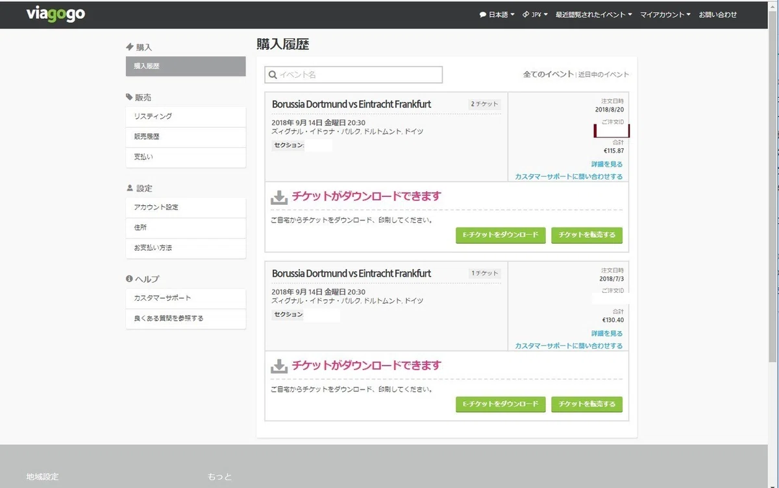Switch to 近日中のイベント filter

coord(604,75)
